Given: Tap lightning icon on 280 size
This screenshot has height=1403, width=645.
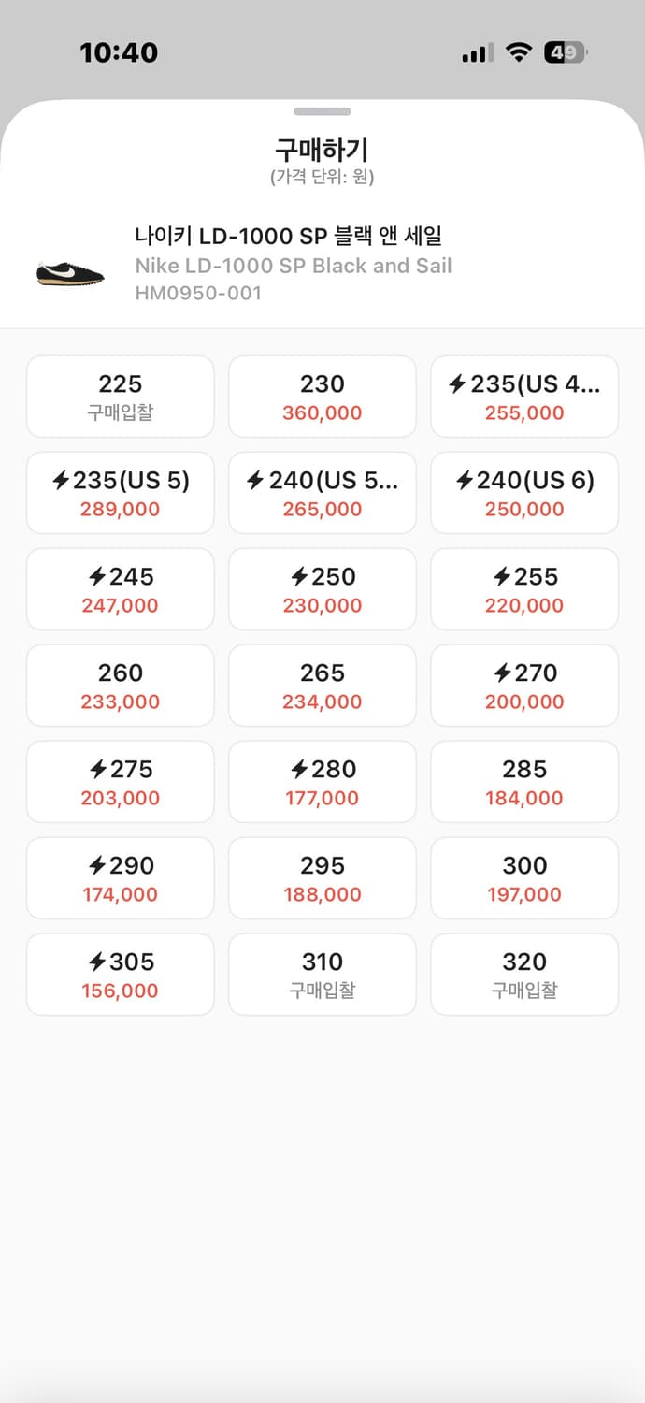Looking at the screenshot, I should pos(299,770).
